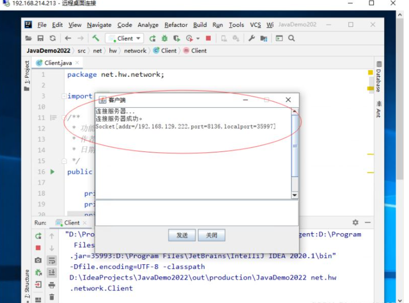Toggle rendered doc comment icon on line 11
The width and height of the screenshot is (409, 303).
(x=53, y=118)
